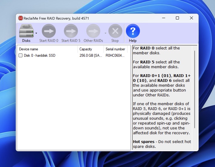Click the Serial number column header

tap(115, 49)
